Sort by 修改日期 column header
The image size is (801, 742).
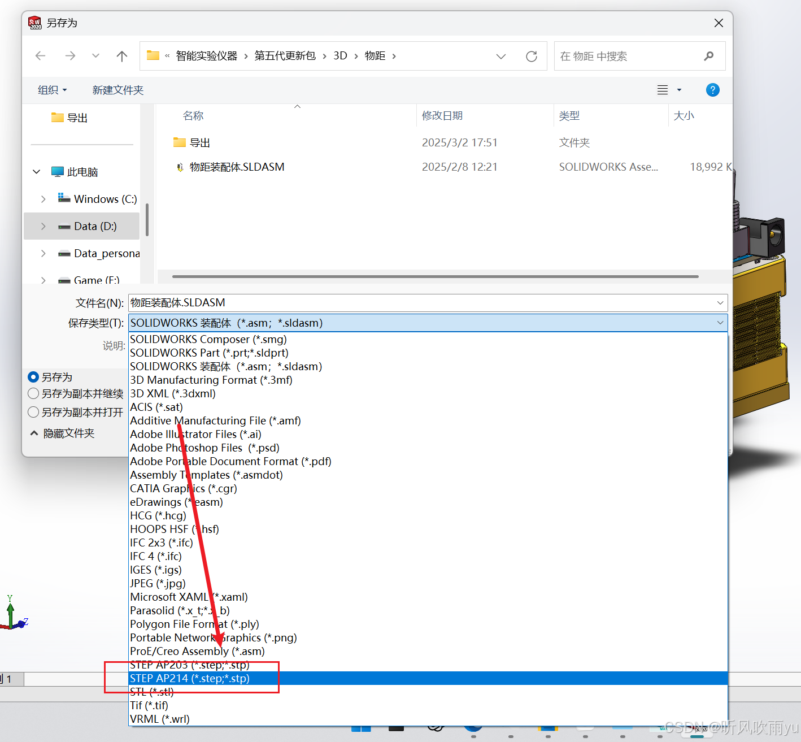click(442, 115)
